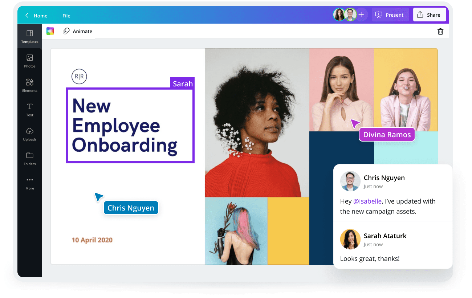Click the Share button

[430, 15]
